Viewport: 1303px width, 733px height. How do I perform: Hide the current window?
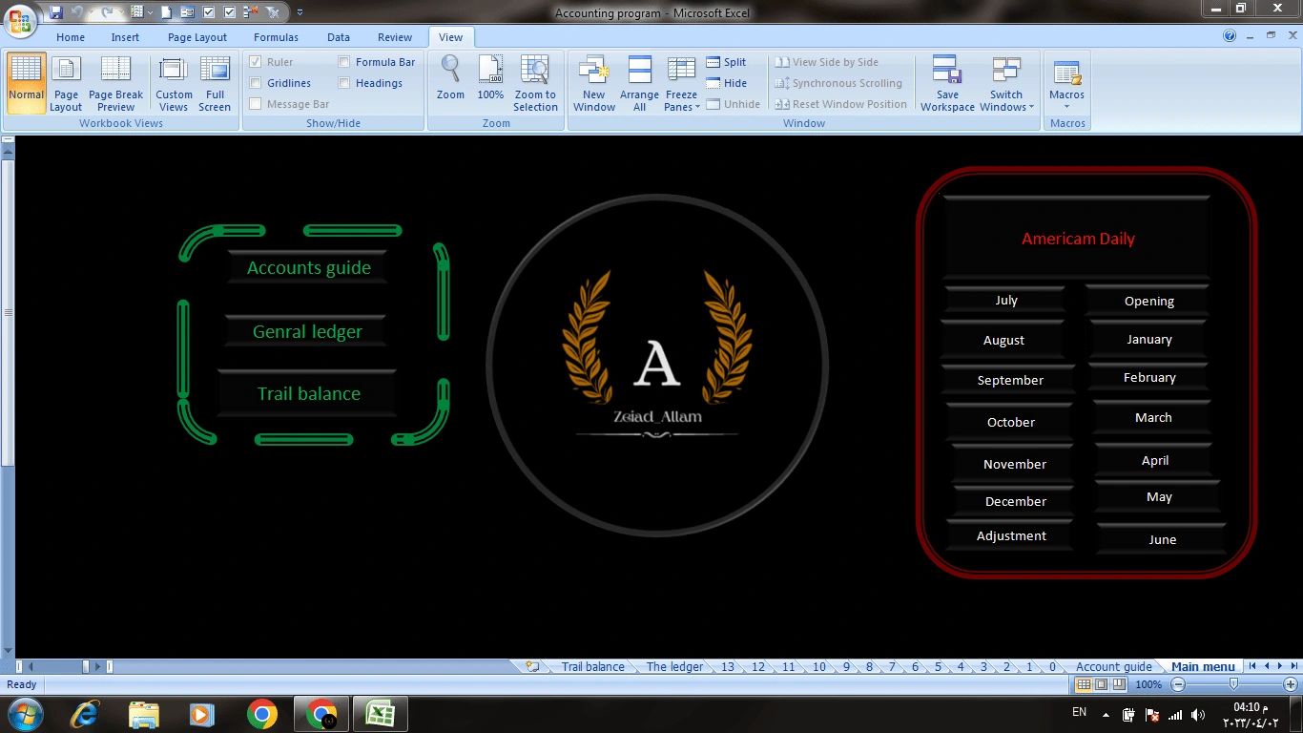pos(727,83)
